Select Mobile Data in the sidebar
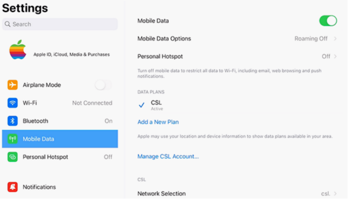 click(x=60, y=139)
